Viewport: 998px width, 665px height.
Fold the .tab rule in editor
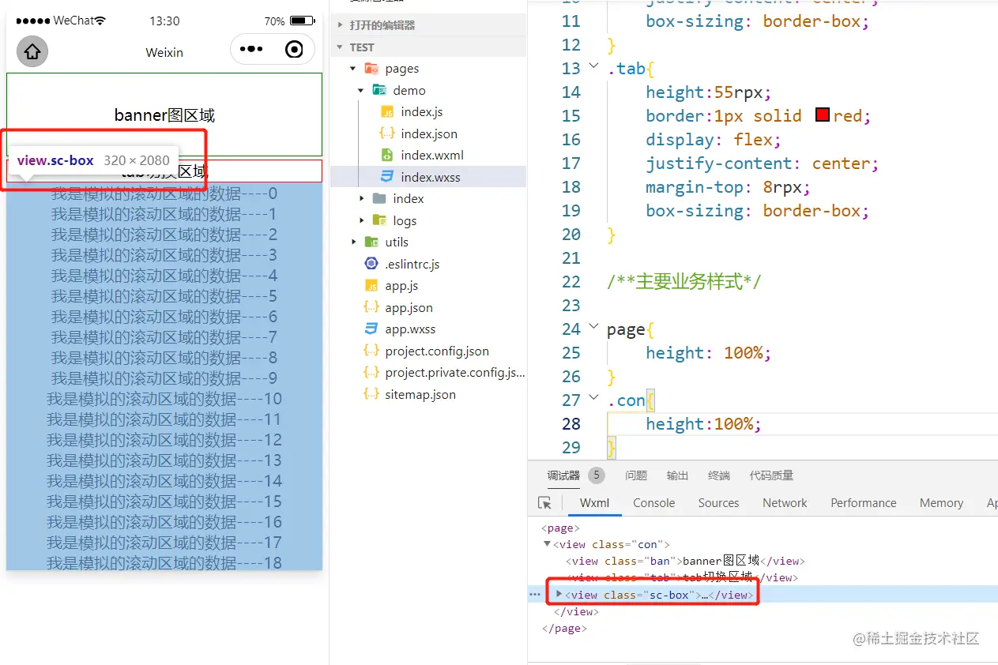(593, 67)
